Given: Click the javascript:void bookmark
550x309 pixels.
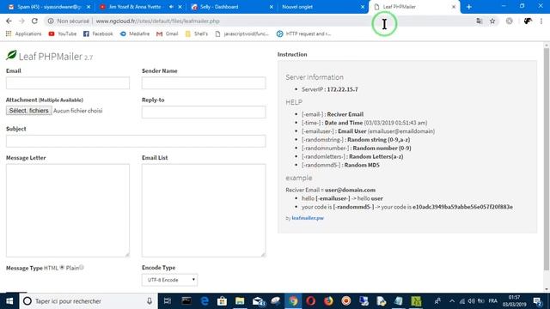Looking at the screenshot, I should coord(242,33).
